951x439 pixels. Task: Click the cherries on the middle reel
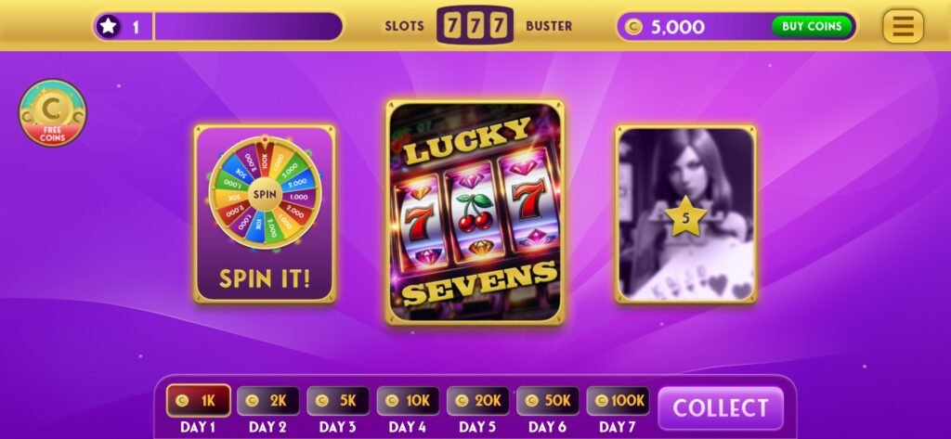(475, 213)
